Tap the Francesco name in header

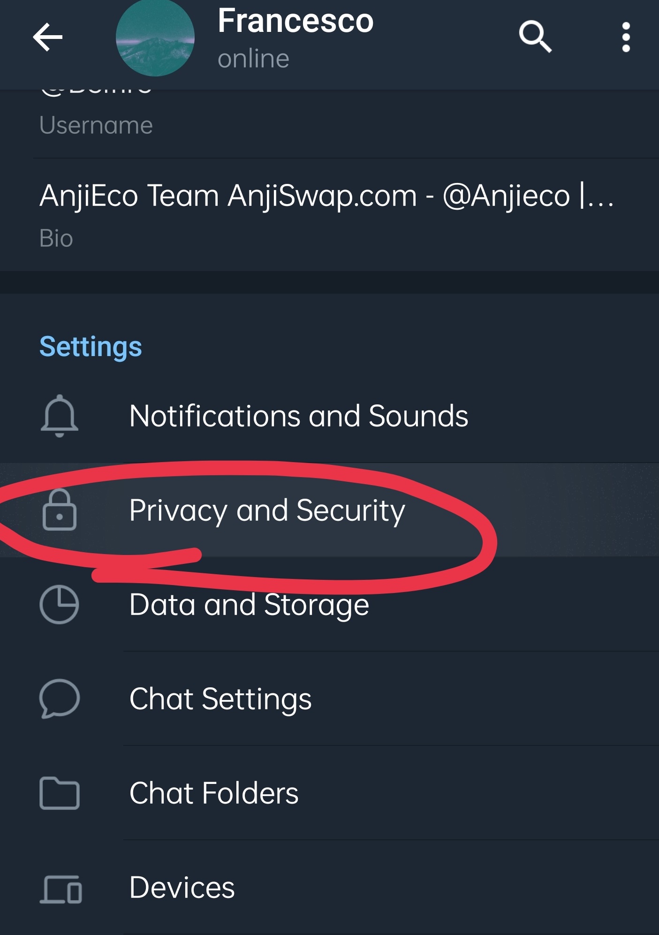click(295, 22)
